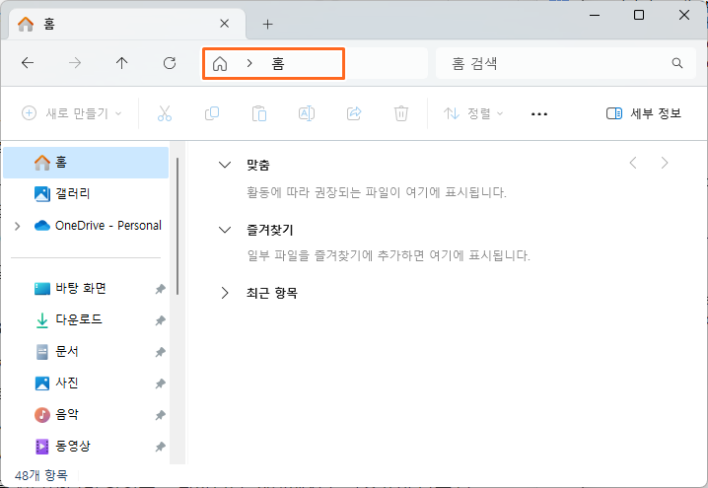The image size is (708, 488).
Task: Click the pin icon next to 바탕 화면
Action: [x=161, y=289]
